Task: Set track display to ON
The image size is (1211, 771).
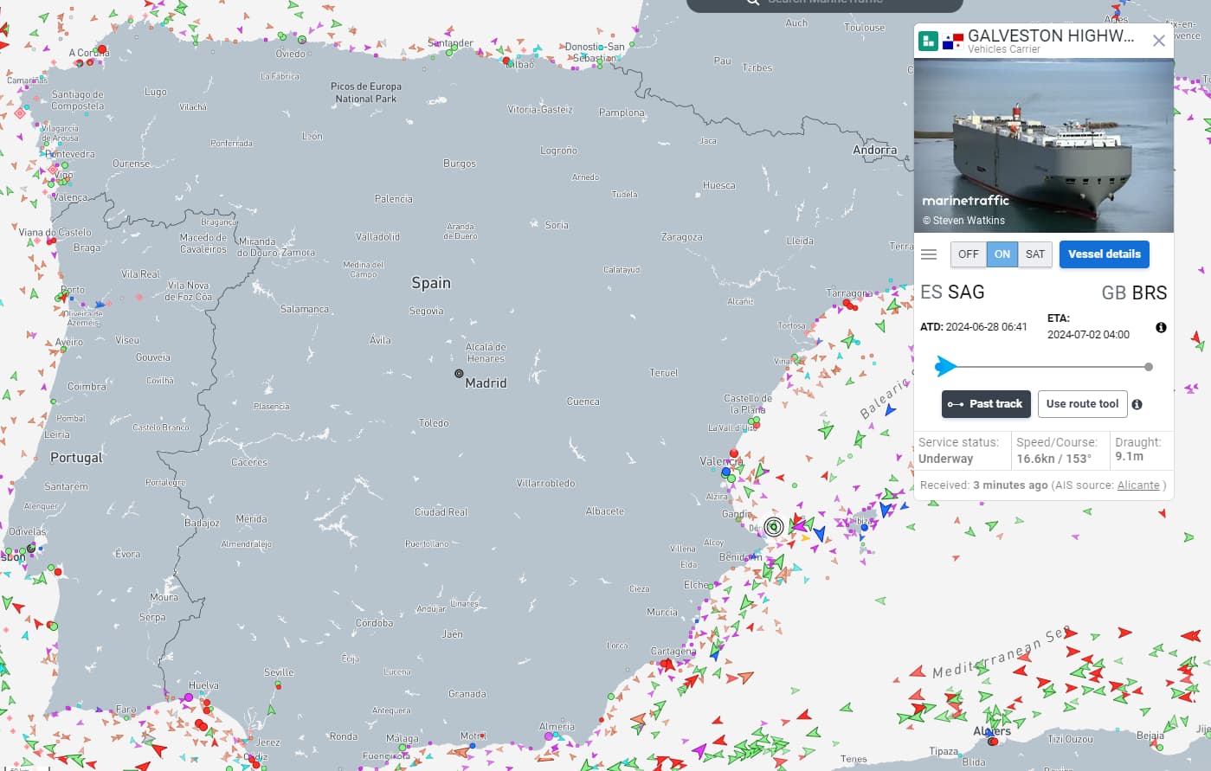Action: [x=1002, y=254]
